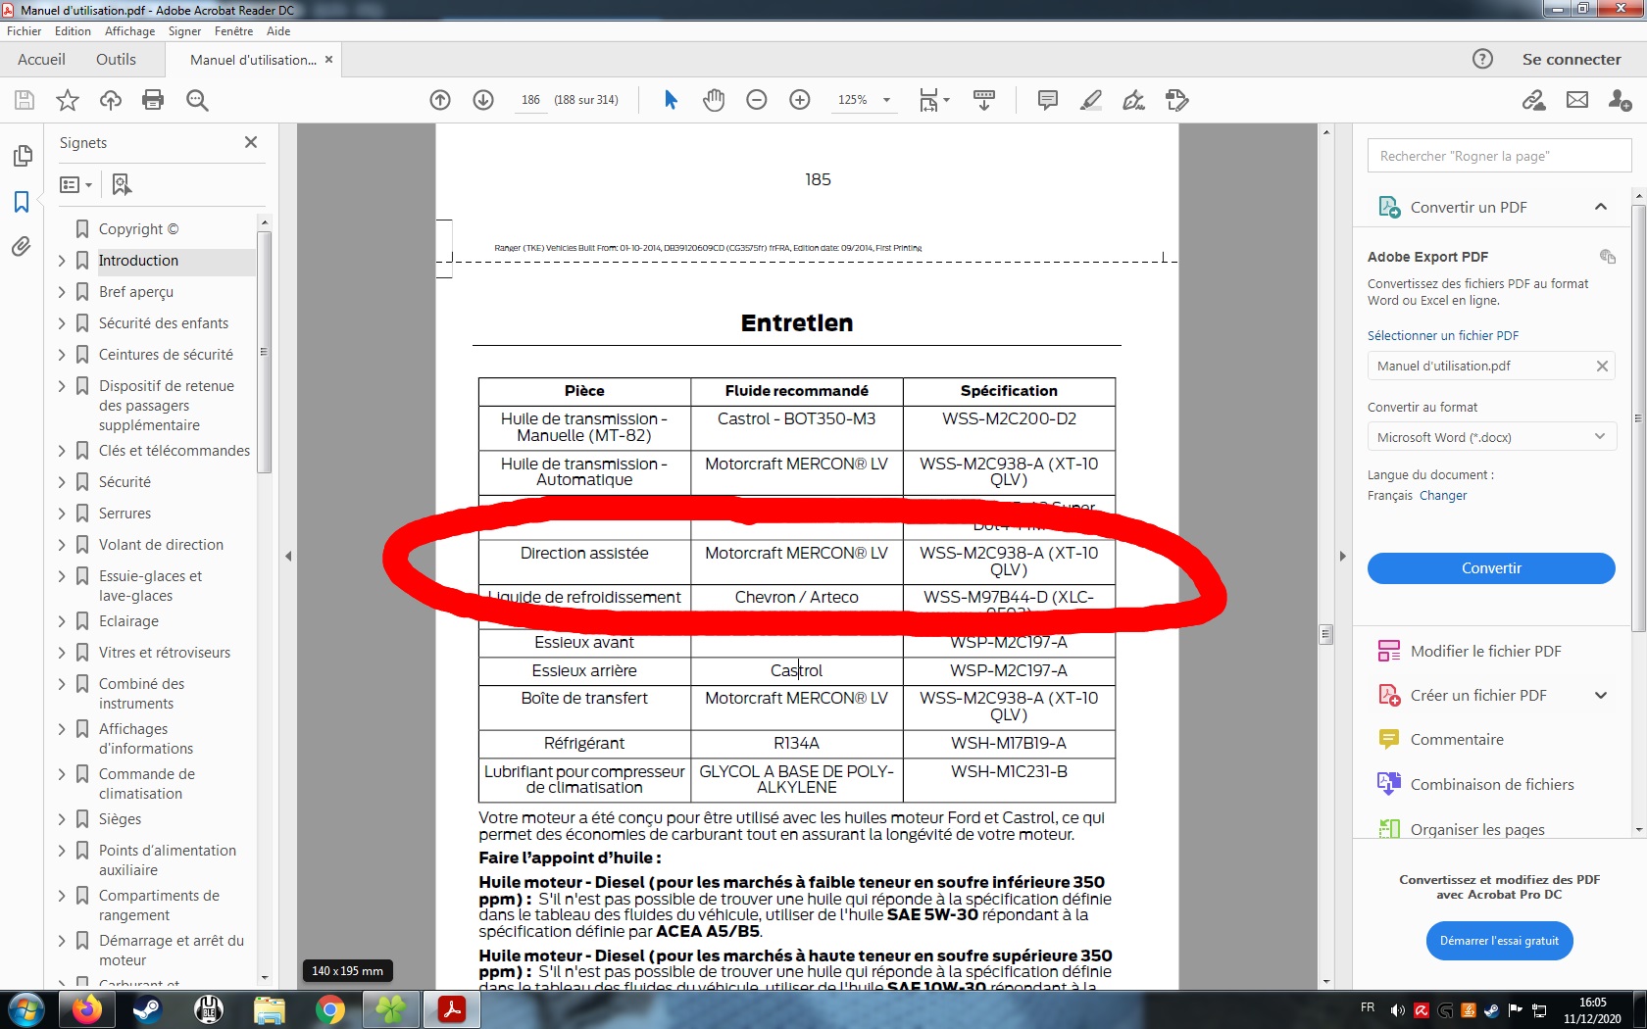1647x1029 pixels.
Task: Click the blue Convertir button
Action: (1490, 568)
